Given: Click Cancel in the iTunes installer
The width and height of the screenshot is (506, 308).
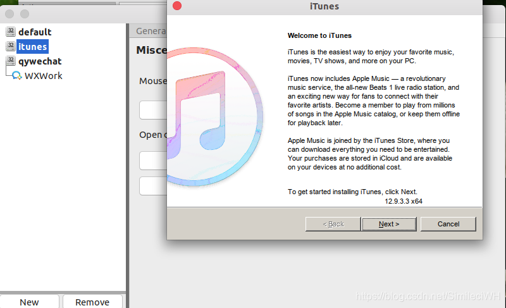Looking at the screenshot, I should click(448, 224).
